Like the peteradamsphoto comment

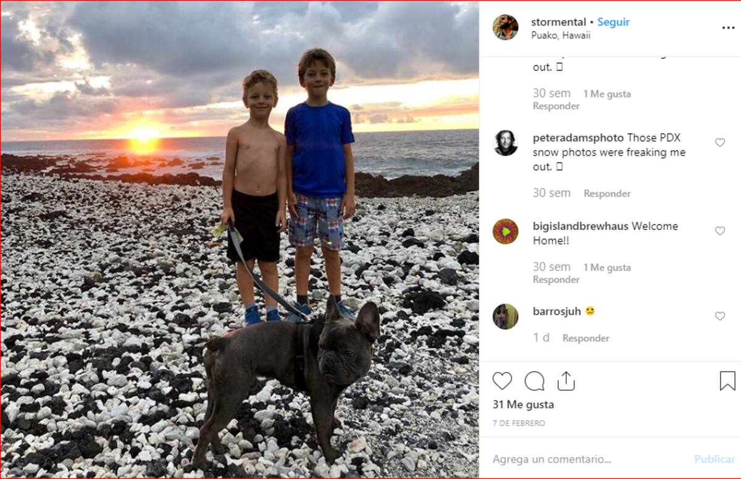(720, 143)
